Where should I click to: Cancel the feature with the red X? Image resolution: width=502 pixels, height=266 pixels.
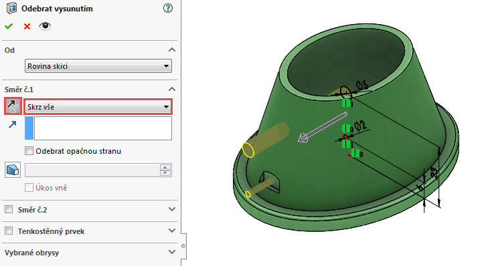[27, 26]
